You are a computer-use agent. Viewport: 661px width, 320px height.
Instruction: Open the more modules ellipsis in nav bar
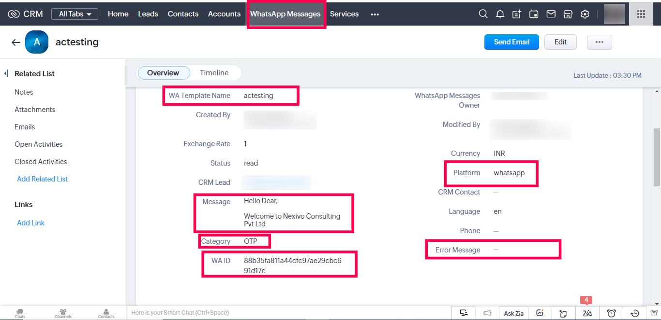pos(375,14)
